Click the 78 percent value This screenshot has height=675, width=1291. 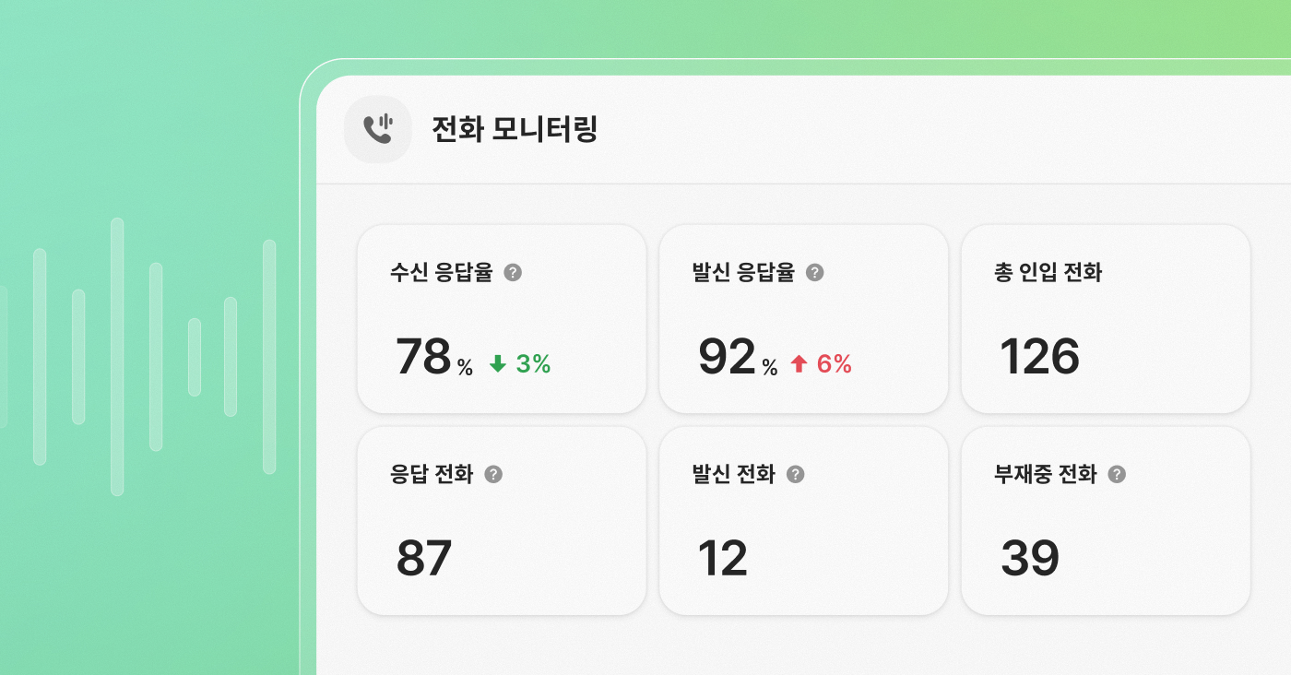pos(423,357)
